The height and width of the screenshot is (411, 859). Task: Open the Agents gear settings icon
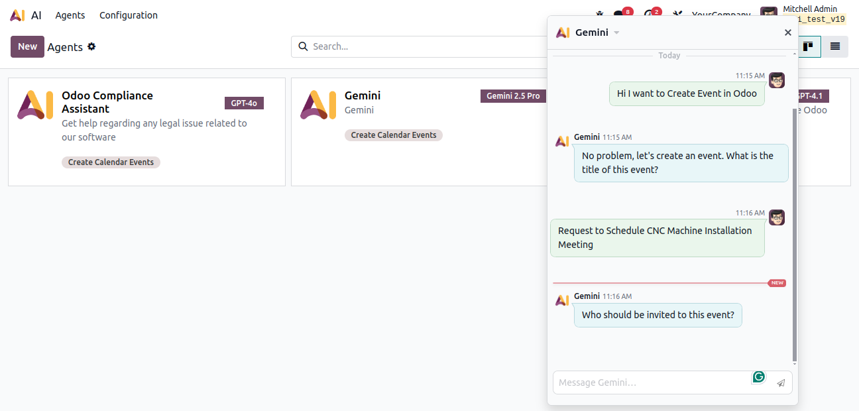pyautogui.click(x=91, y=46)
